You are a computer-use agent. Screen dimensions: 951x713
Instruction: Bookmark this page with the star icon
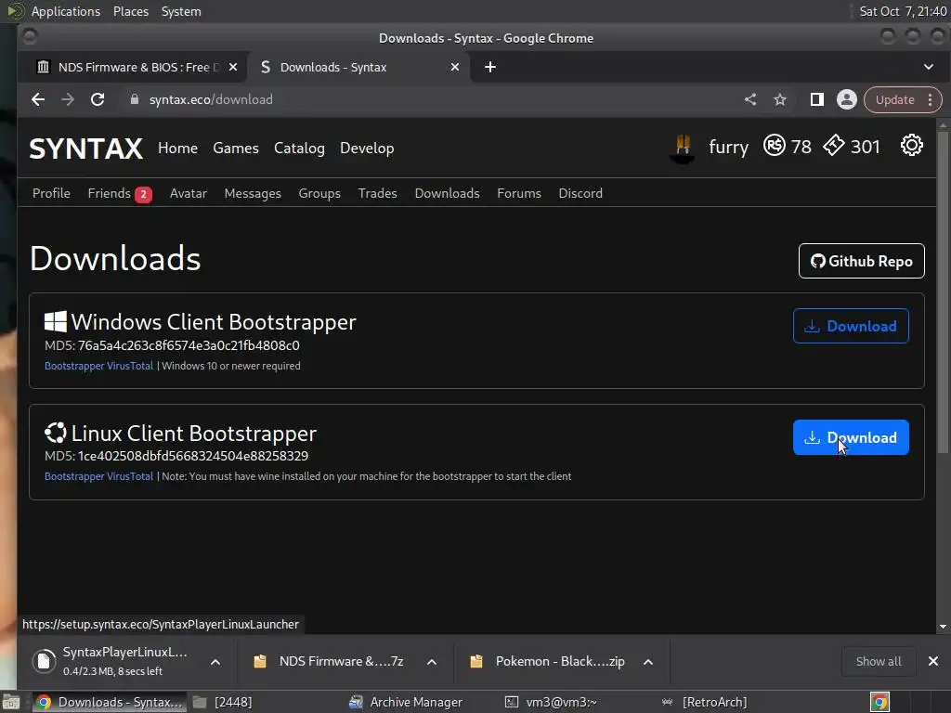[x=780, y=99]
